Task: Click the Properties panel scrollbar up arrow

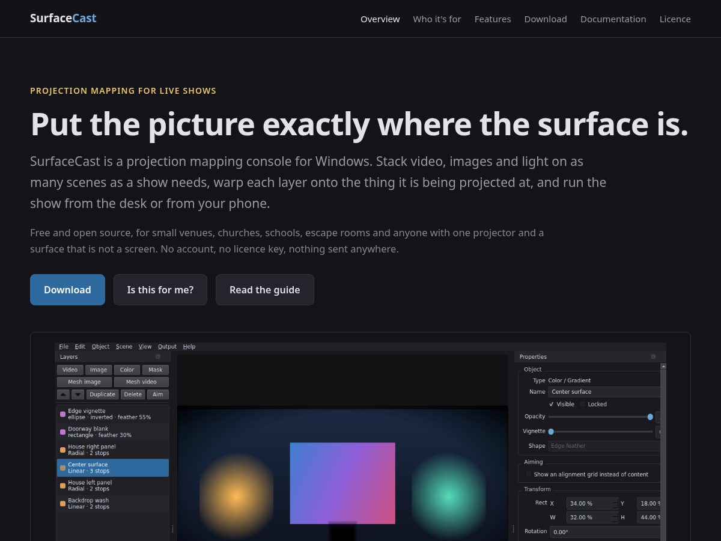Action: tap(663, 366)
